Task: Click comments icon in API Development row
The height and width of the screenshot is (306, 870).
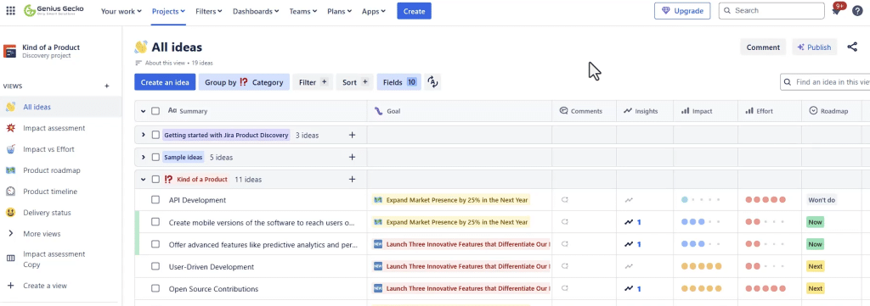Action: tap(565, 200)
